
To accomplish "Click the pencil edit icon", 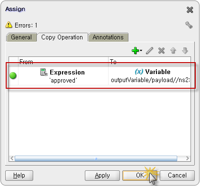I will point(149,51).
